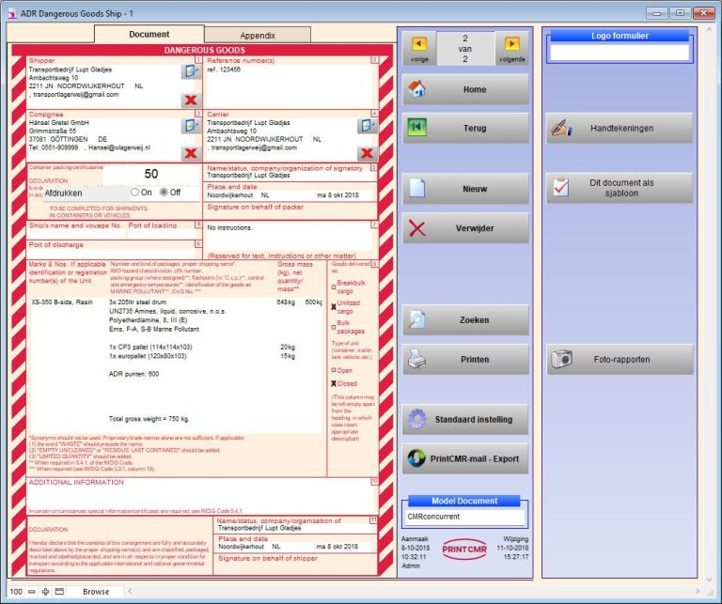Screen dimensions: 722x604
Task: Set Afdrukken to Off
Action: (x=164, y=192)
